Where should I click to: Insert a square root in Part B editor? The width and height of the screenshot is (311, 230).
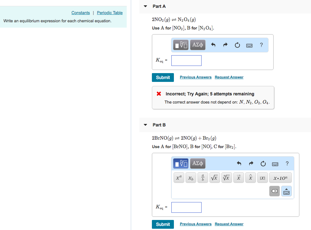tap(214, 178)
